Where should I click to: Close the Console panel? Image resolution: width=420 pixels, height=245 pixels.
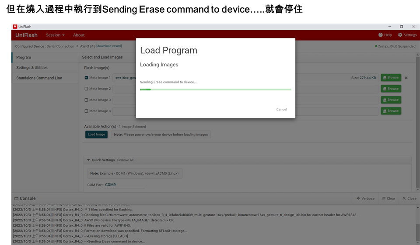[x=409, y=198]
